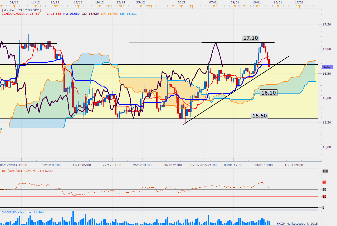
Task: Click the grey RSI 50 level tag
Action: point(325,189)
